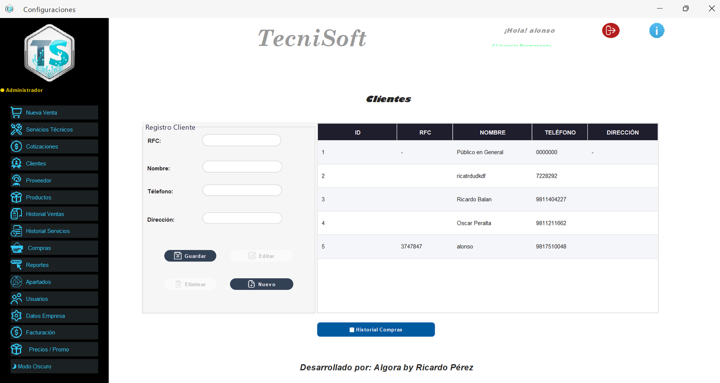
Task: Open the Datos Empresa gear icon
Action: [17, 316]
